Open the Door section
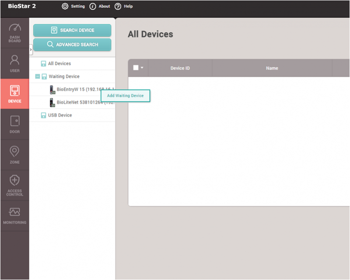Screen dimensions: 350x280 (x=14, y=124)
